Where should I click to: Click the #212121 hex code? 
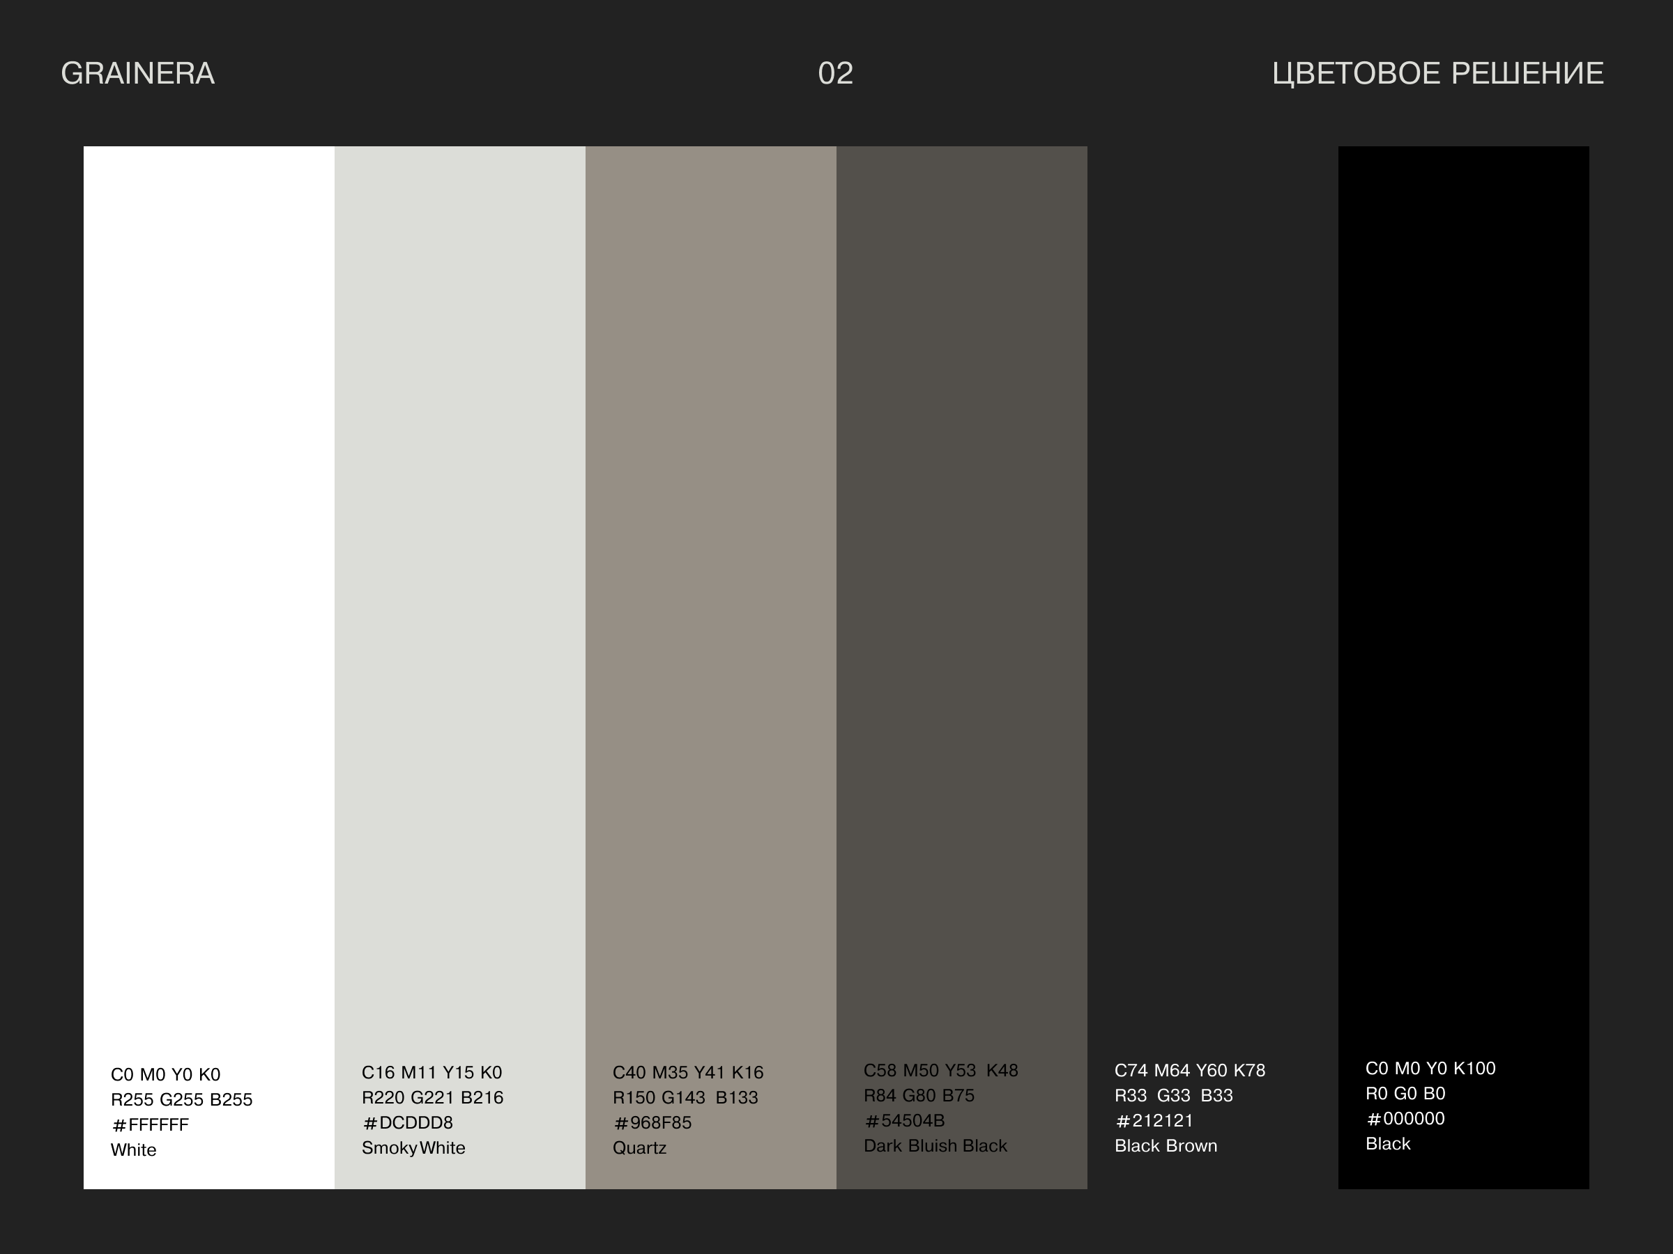point(1154,1120)
